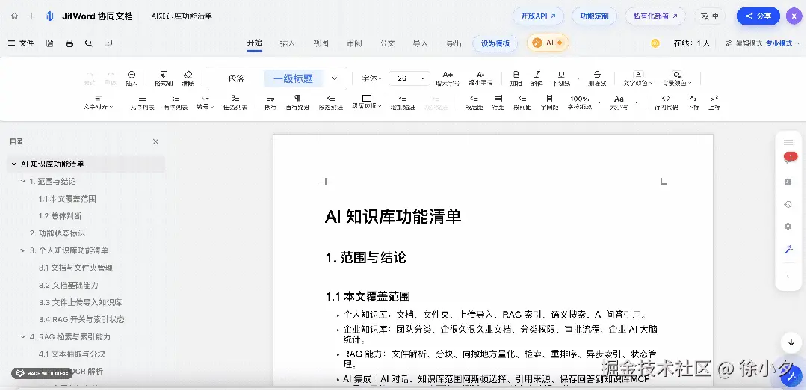The image size is (807, 391).
Task: Open the history clock icon in right sidebar
Action: (788, 205)
